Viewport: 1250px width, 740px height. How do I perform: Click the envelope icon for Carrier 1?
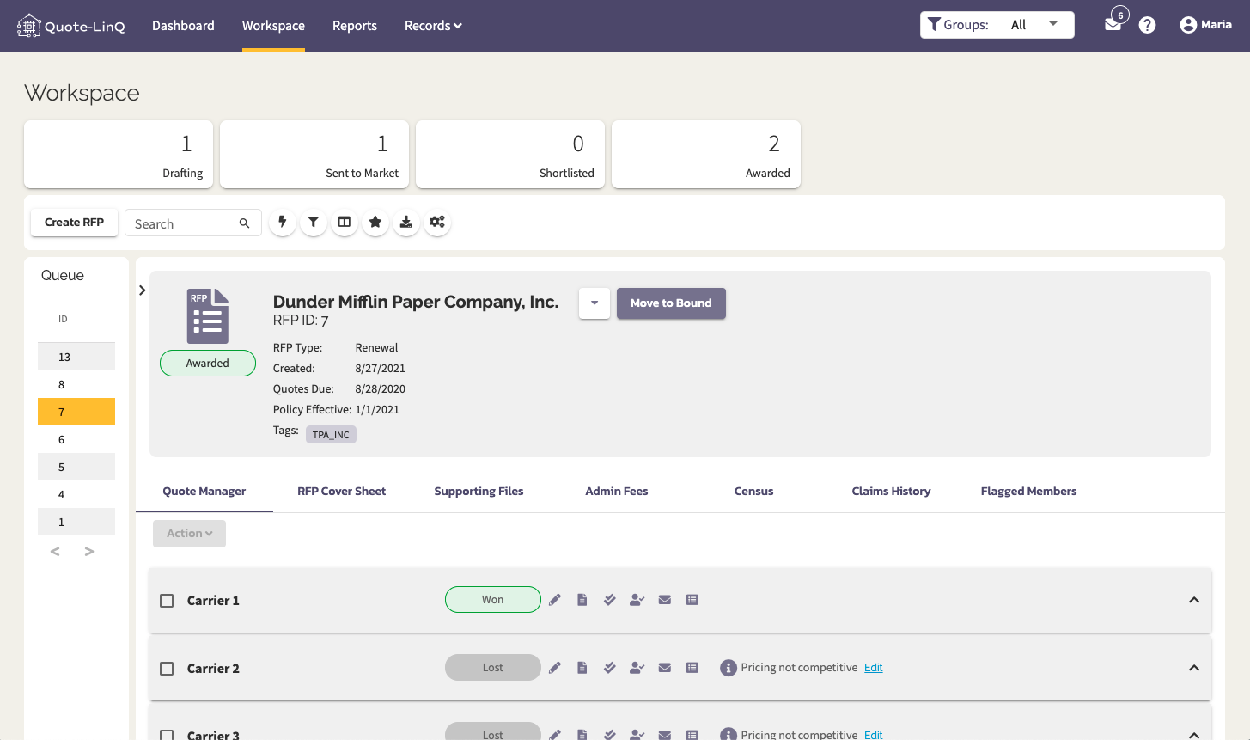[665, 600]
